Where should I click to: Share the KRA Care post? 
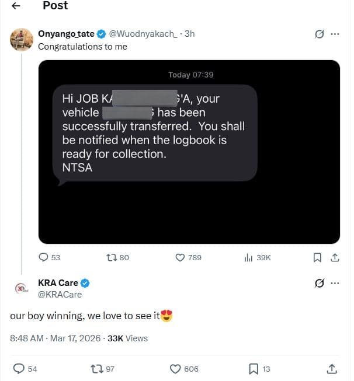(331, 368)
